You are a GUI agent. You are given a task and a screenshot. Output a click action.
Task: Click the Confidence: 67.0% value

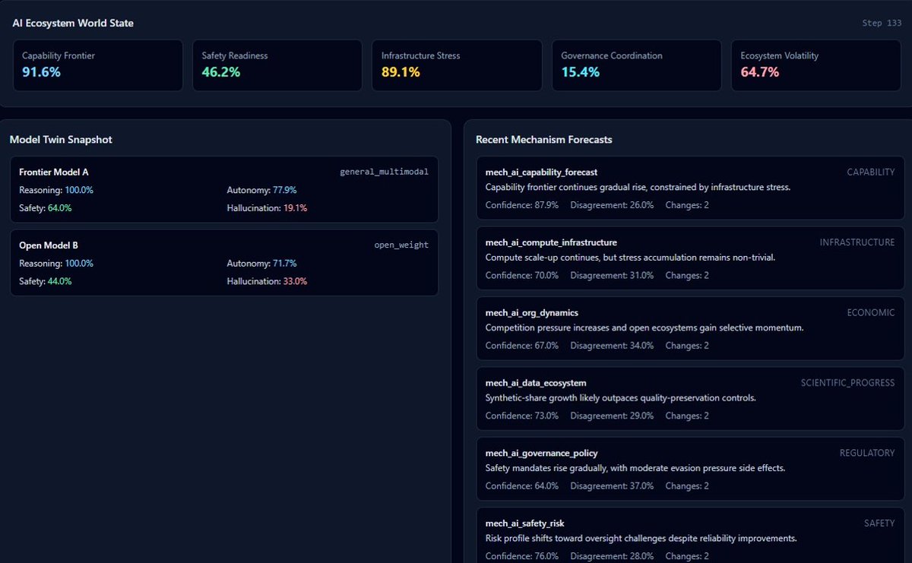pyautogui.click(x=522, y=346)
